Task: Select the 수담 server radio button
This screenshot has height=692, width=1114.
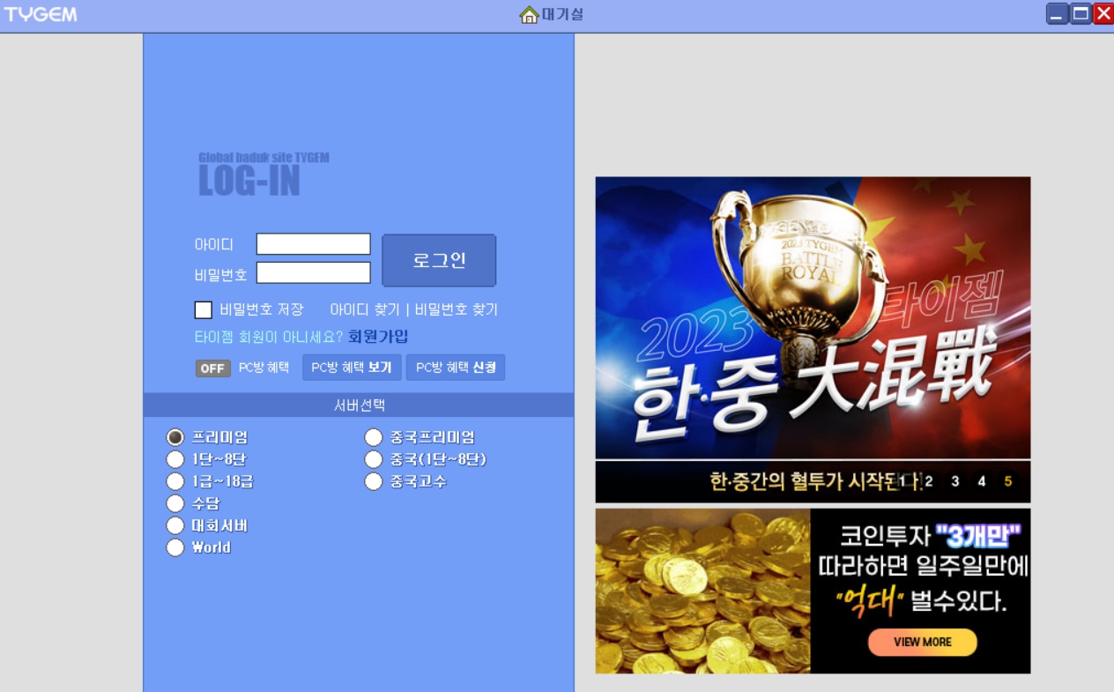Action: click(175, 503)
